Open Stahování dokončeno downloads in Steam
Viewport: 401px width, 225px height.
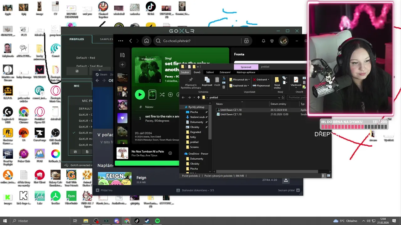(x=195, y=190)
